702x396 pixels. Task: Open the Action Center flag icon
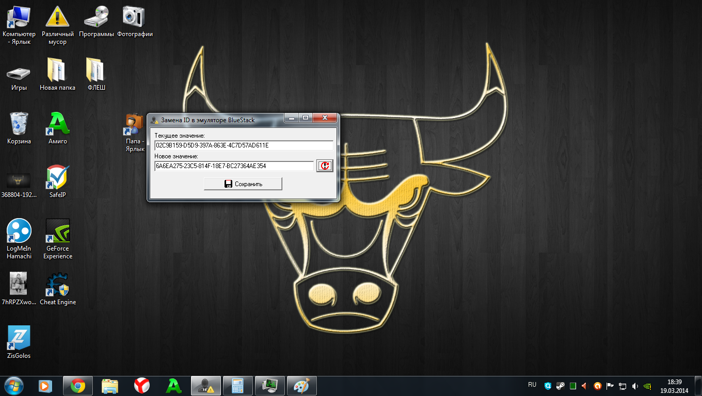[610, 386]
